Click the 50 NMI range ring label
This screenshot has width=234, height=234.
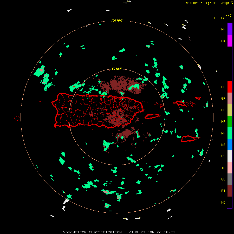[117, 69]
